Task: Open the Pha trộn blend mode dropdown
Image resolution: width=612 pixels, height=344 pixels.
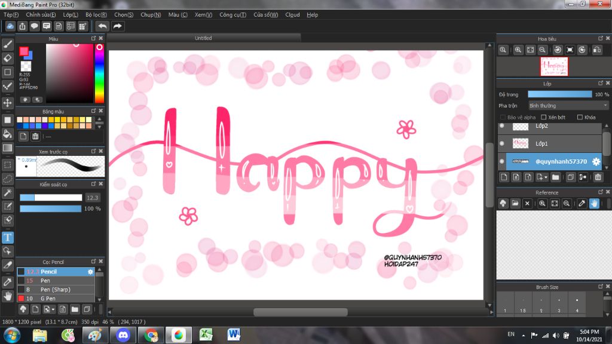Action: 568,106
